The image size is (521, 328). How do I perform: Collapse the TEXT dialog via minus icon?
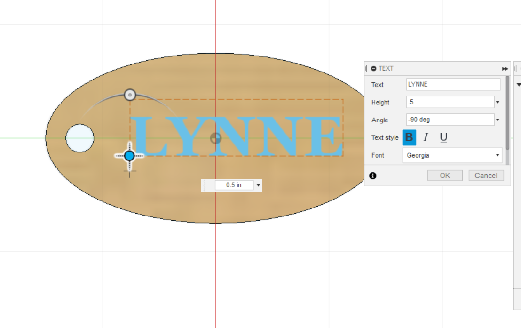point(373,69)
